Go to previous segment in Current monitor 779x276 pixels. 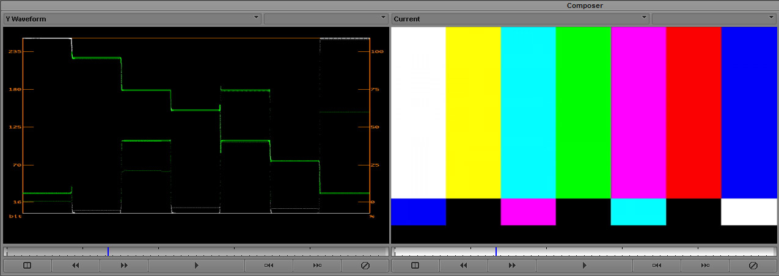pos(657,266)
